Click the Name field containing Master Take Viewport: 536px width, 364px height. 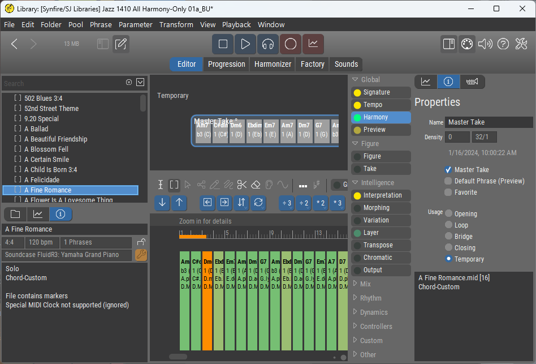coord(489,122)
